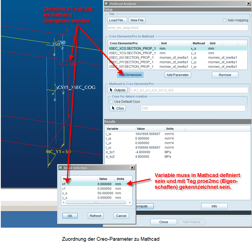Screen dimensions: 252x249
Task: Click the CSys selection arrow button
Action: [x=118, y=108]
